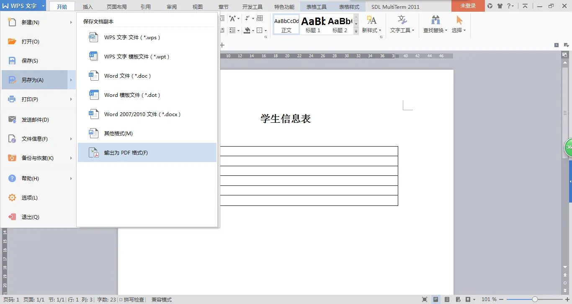
Task: Click the zoom in plus button
Action: click(567, 299)
